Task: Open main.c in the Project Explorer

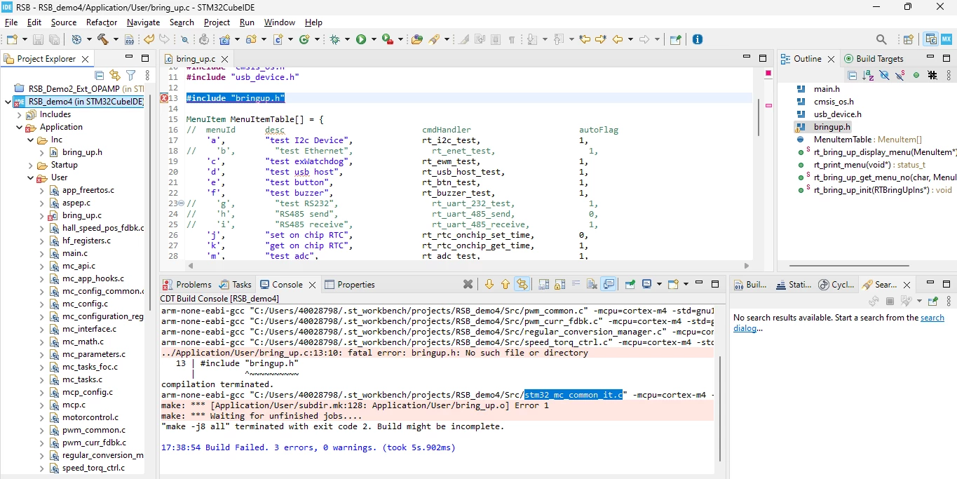Action: click(75, 253)
